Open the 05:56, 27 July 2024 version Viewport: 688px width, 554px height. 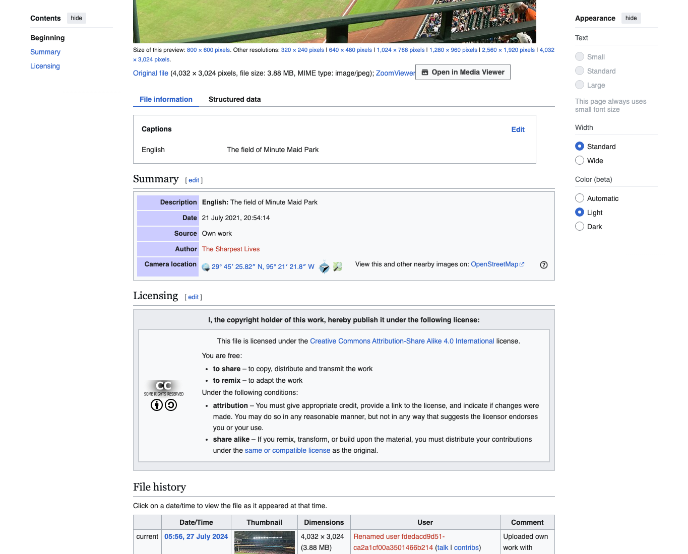point(196,536)
